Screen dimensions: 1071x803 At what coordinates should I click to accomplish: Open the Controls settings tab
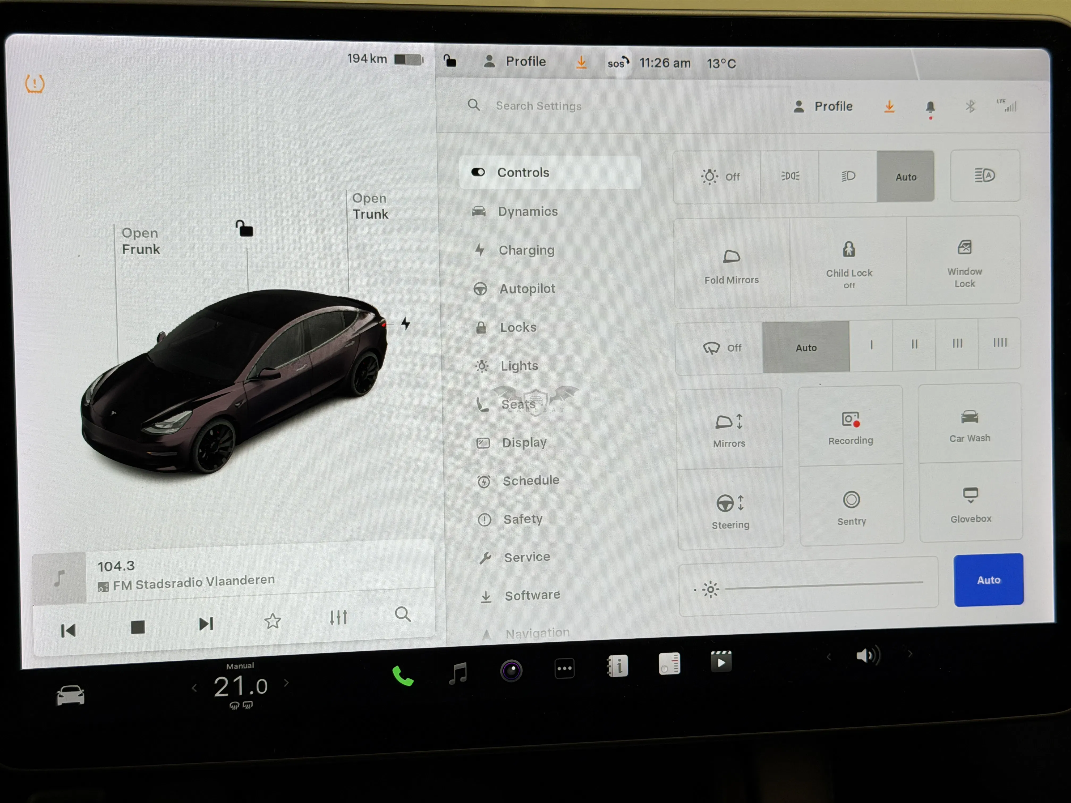(x=550, y=173)
